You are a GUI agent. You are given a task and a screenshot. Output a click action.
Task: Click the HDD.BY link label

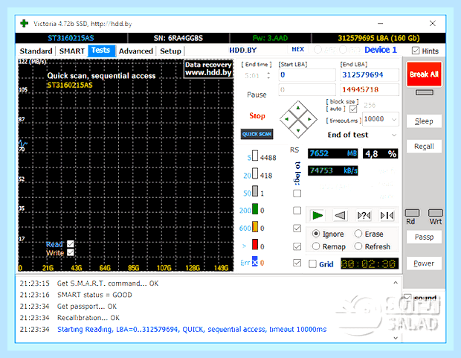click(243, 50)
